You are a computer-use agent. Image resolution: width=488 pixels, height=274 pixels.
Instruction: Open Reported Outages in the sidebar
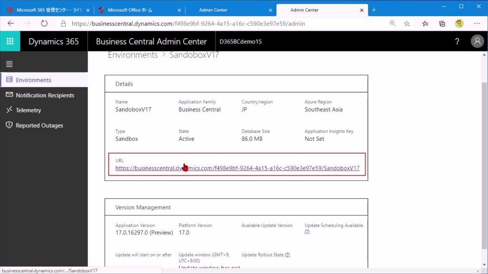click(x=44, y=125)
